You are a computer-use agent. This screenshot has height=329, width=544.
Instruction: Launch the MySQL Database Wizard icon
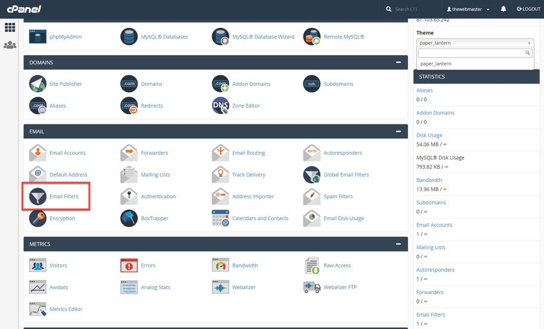pos(220,36)
